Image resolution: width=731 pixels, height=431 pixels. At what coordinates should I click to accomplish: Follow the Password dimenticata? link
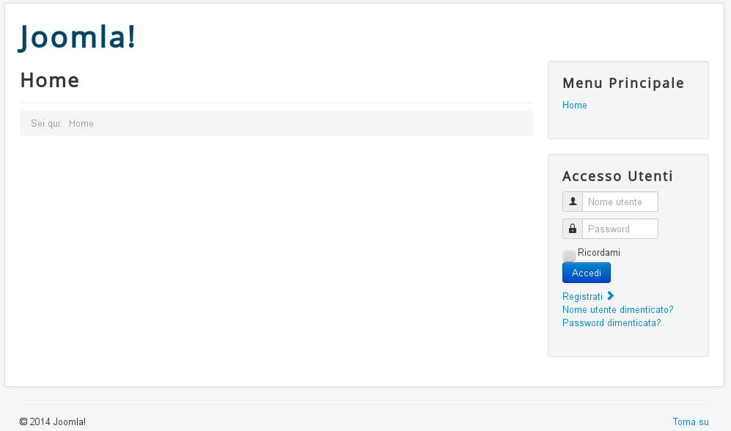(611, 323)
